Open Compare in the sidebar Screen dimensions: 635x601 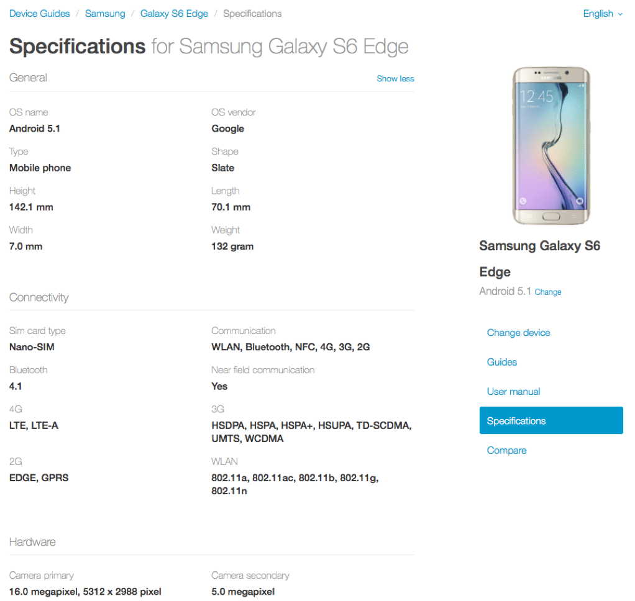coord(506,451)
